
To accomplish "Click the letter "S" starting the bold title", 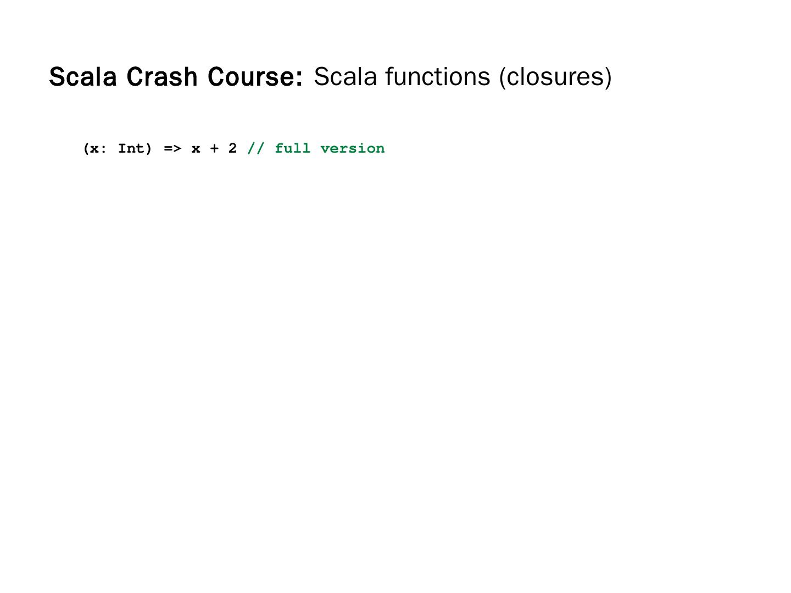I will click(56, 77).
